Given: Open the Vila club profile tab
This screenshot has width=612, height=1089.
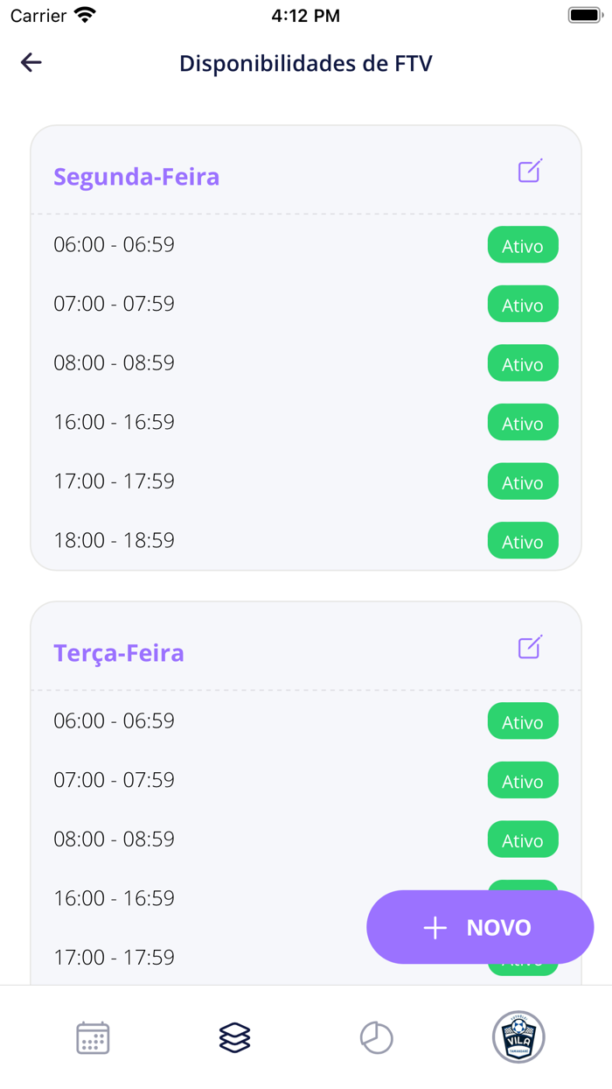Looking at the screenshot, I should tap(518, 1037).
